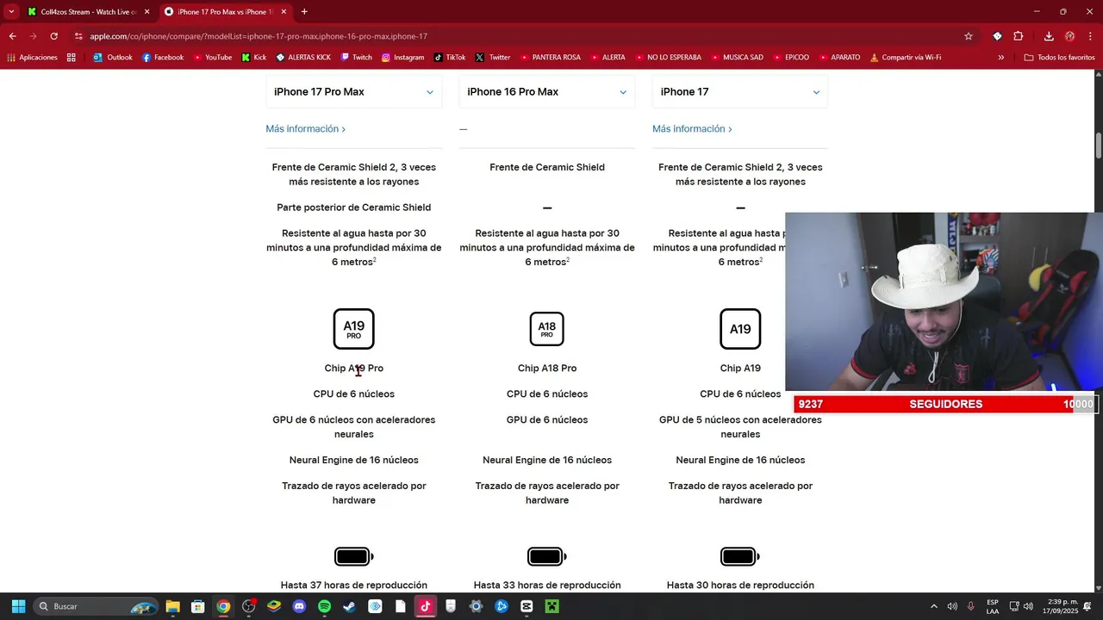Click "Hasta 33 horas de reproducción" text
Viewport: 1103px width, 620px height.
[x=547, y=586]
